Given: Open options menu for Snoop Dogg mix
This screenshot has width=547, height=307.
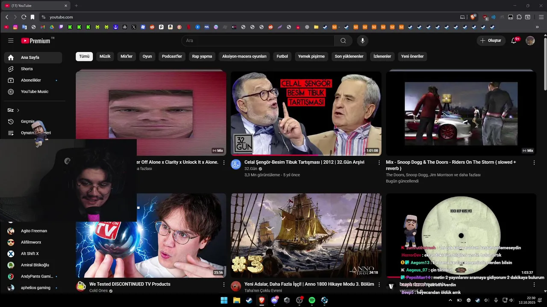Looking at the screenshot, I should 534,162.
